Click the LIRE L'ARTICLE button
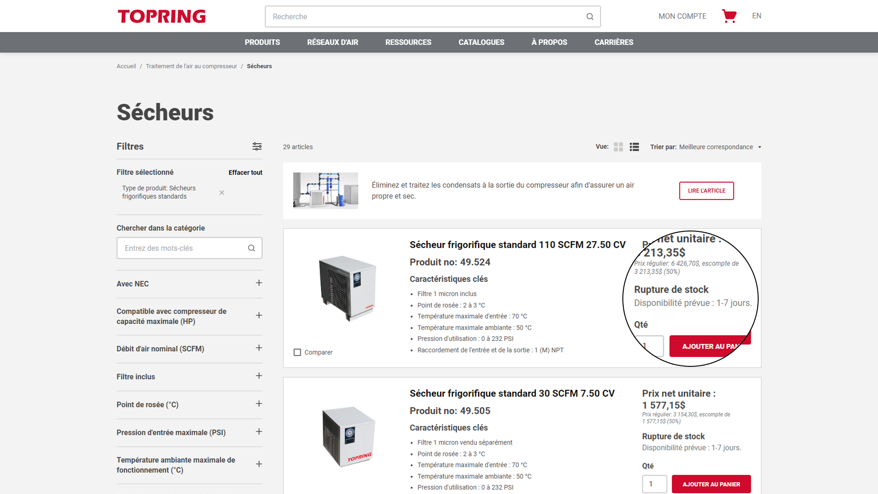This screenshot has height=494, width=878. tap(707, 191)
